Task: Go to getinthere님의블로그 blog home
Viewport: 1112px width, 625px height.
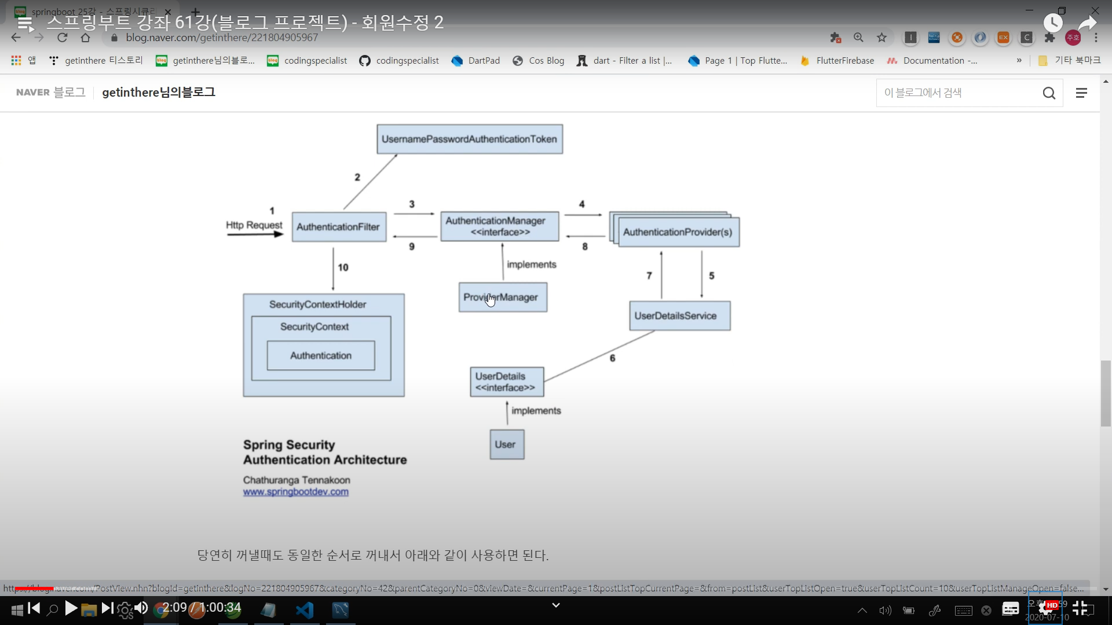Action: 159,93
